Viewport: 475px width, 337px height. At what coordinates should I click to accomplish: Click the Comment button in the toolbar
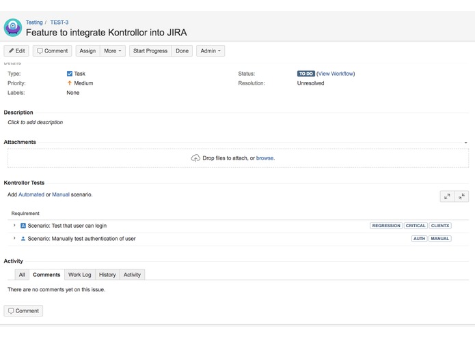pyautogui.click(x=53, y=50)
